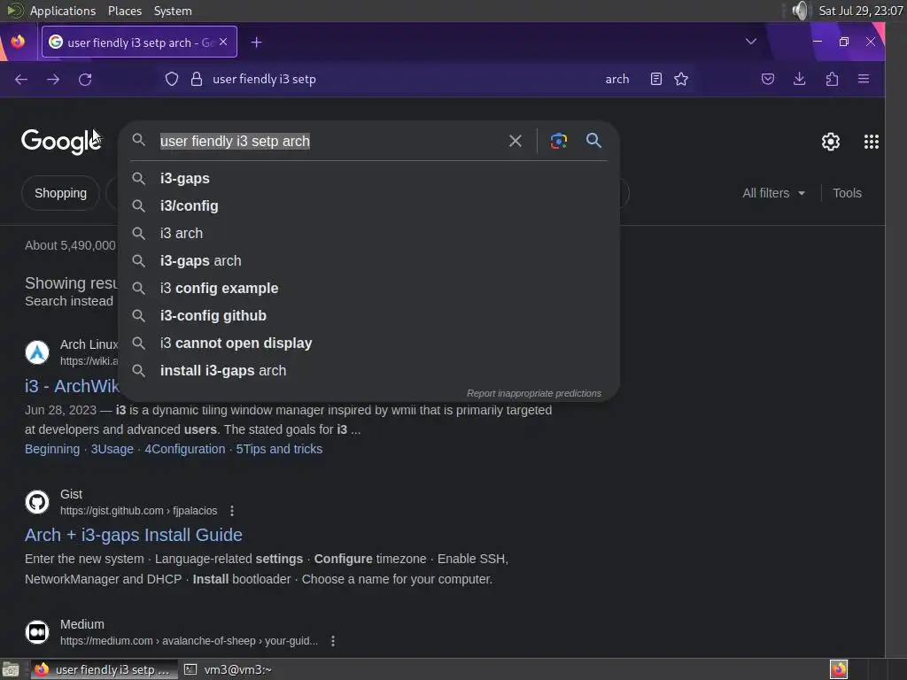
Task: Click the Arch Linux favicon on first result
Action: point(37,352)
